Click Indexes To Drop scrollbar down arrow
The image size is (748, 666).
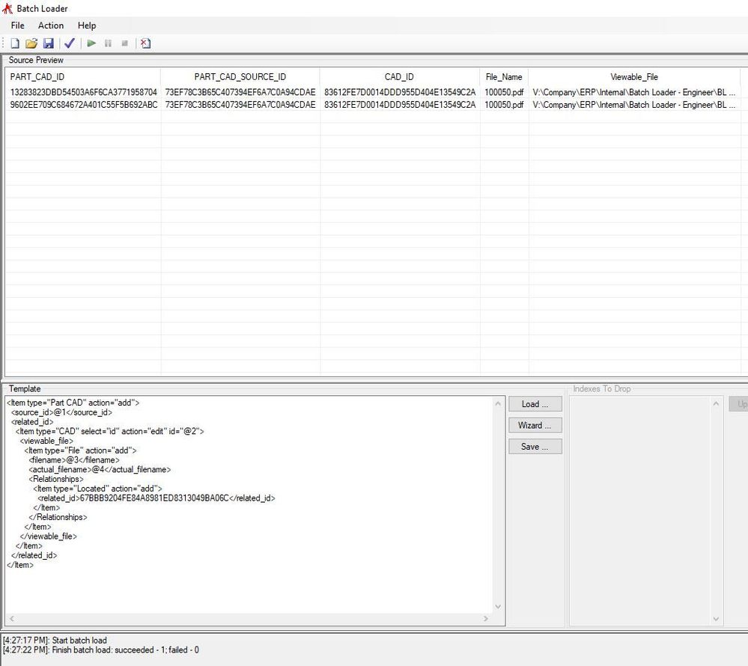[716, 619]
